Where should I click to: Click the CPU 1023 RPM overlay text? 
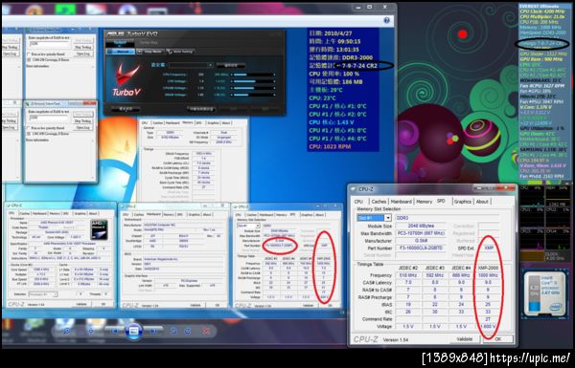pos(330,146)
